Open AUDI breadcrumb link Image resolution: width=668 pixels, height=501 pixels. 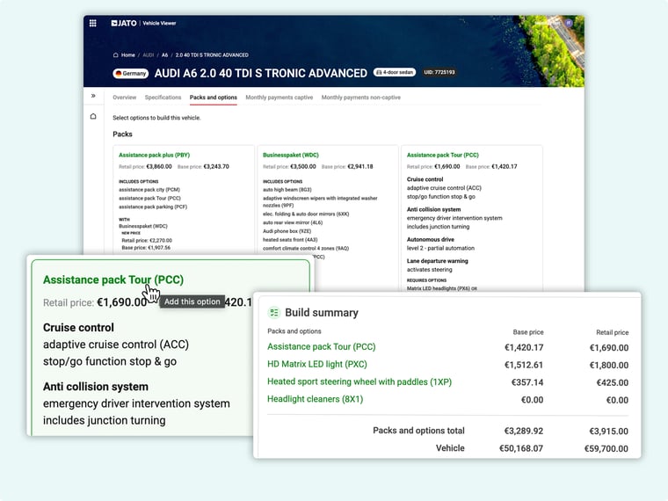pyautogui.click(x=149, y=55)
